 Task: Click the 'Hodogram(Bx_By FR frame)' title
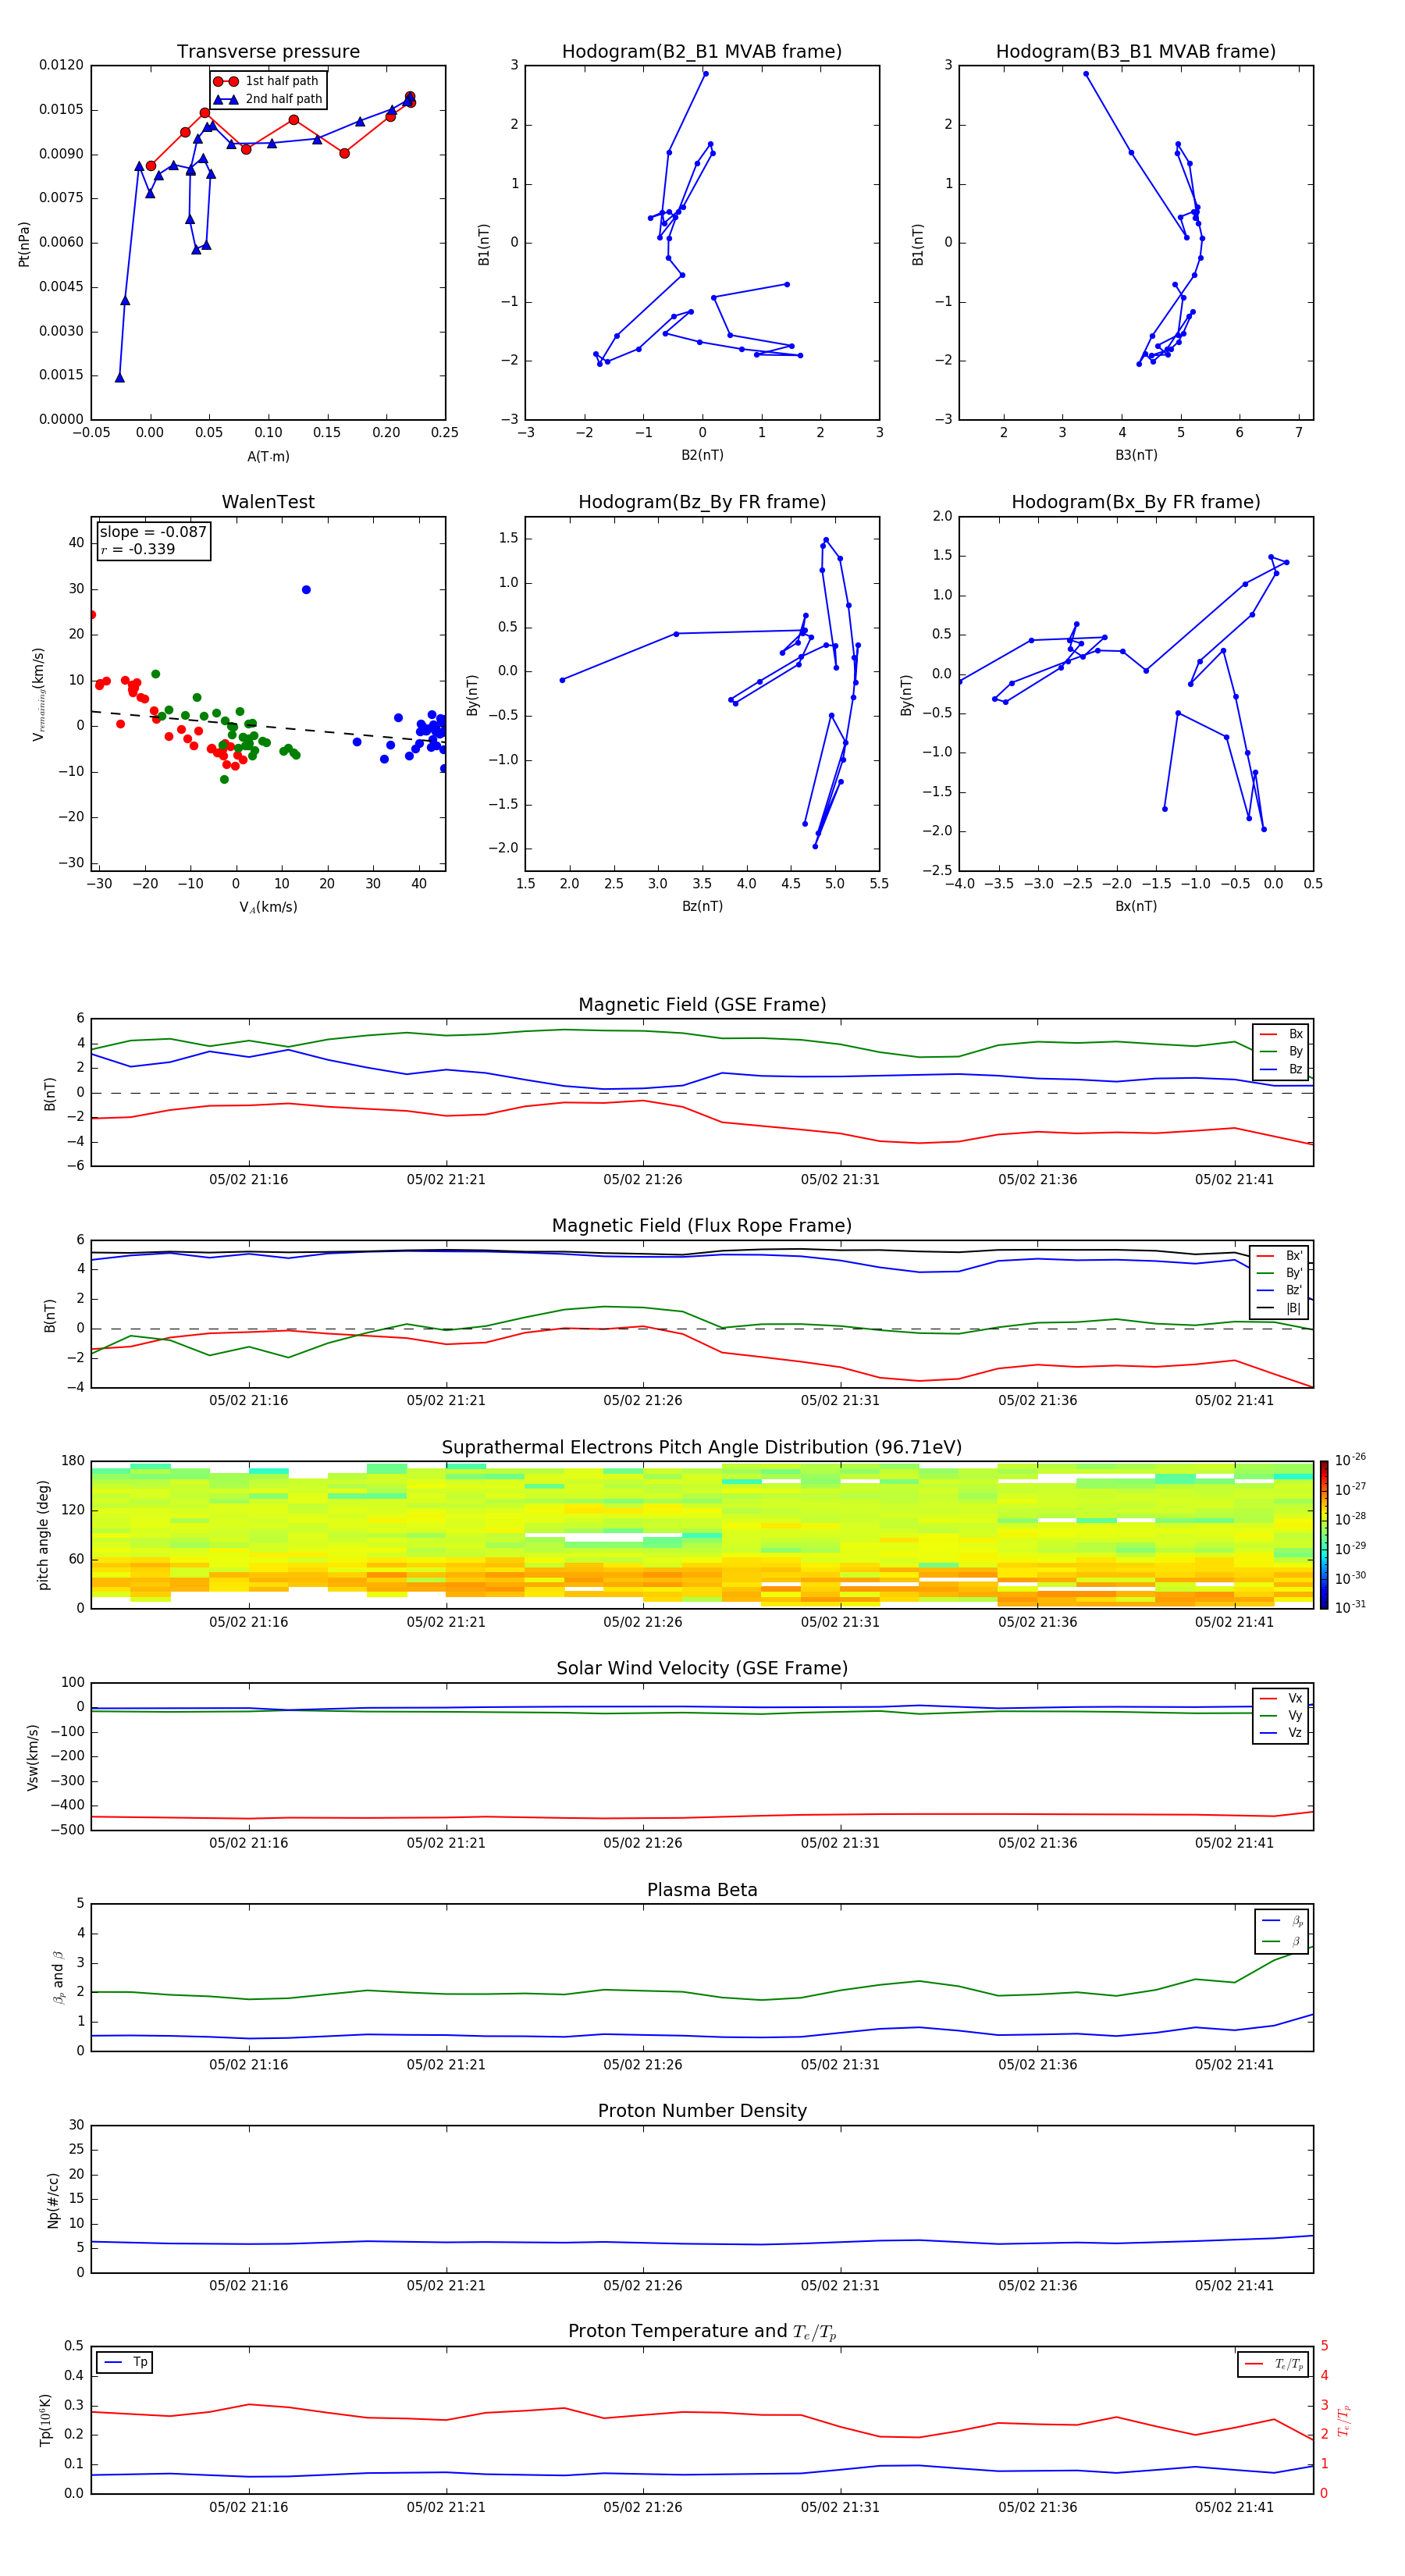(x=1136, y=502)
